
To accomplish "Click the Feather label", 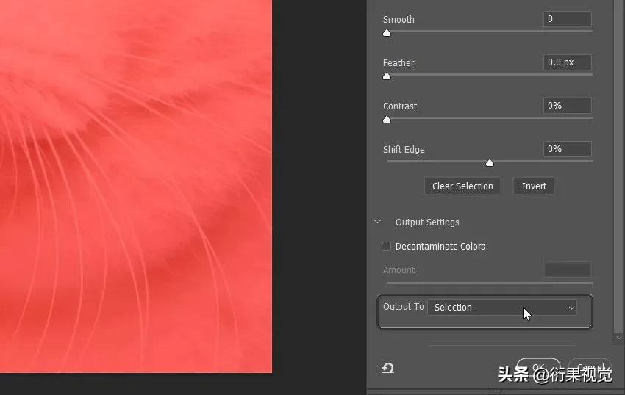I will click(399, 63).
